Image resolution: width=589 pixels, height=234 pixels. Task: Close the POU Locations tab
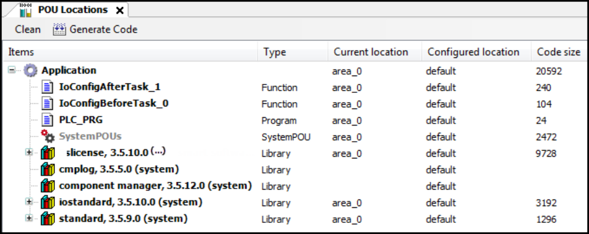[x=119, y=10]
